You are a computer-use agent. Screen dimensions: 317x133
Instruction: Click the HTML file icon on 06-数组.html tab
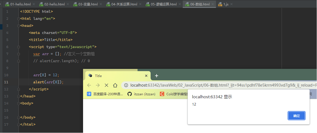(187, 4)
